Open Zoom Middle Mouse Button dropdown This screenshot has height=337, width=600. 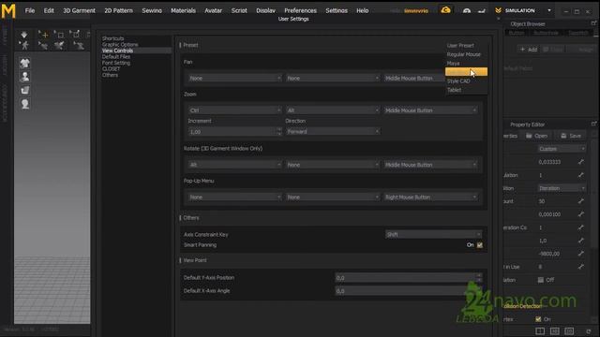(x=431, y=110)
